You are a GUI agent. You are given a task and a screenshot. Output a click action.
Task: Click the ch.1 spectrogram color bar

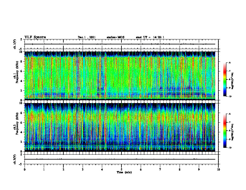[x=225, y=79]
